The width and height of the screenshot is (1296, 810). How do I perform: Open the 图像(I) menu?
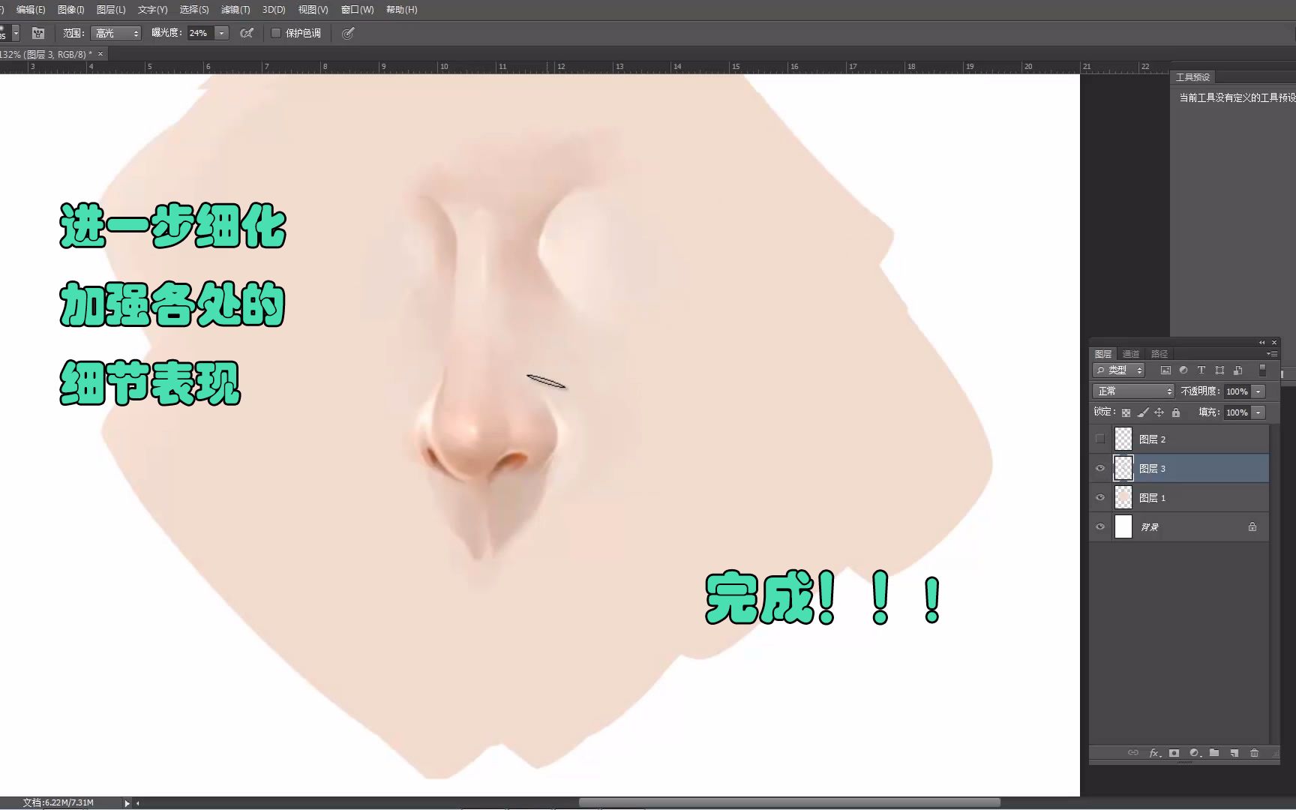coord(71,10)
